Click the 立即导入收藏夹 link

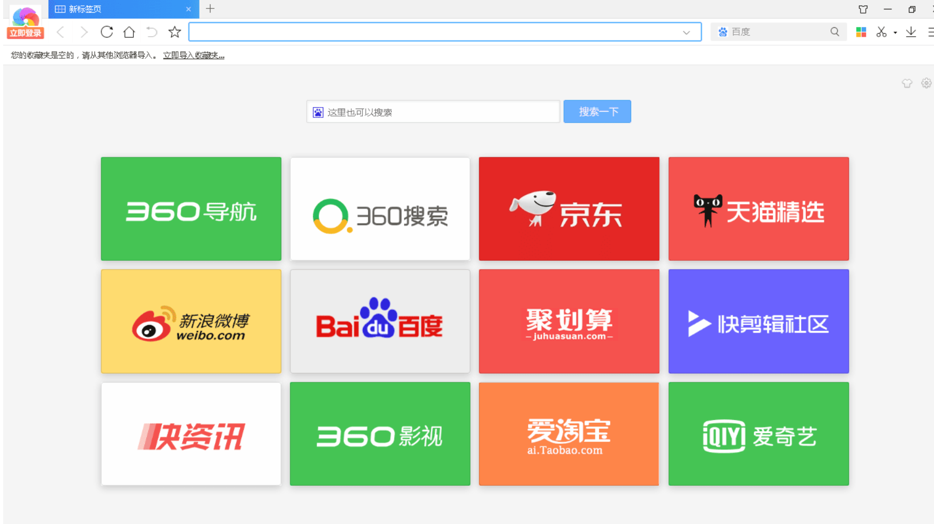(x=194, y=55)
